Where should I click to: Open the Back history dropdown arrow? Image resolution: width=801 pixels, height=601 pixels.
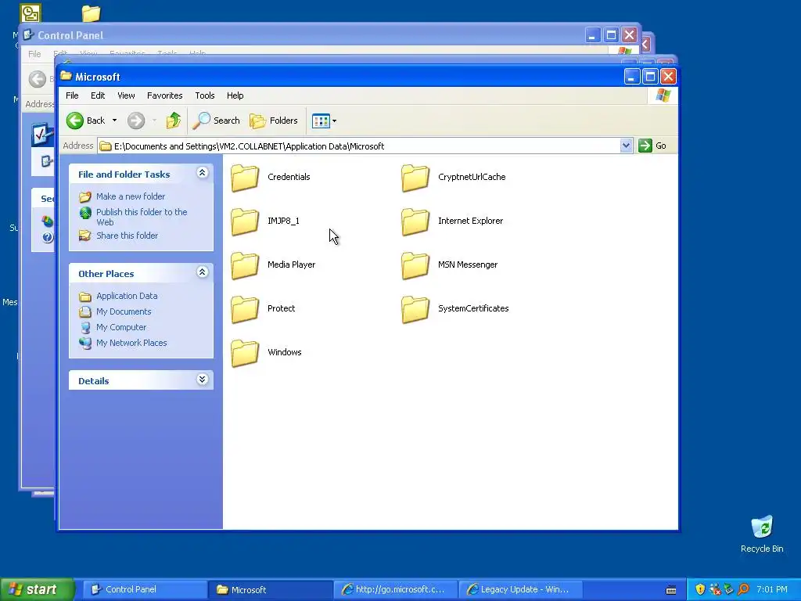pos(114,121)
